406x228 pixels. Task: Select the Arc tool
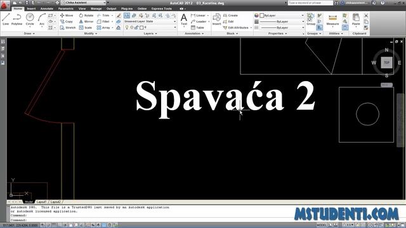coord(42,20)
